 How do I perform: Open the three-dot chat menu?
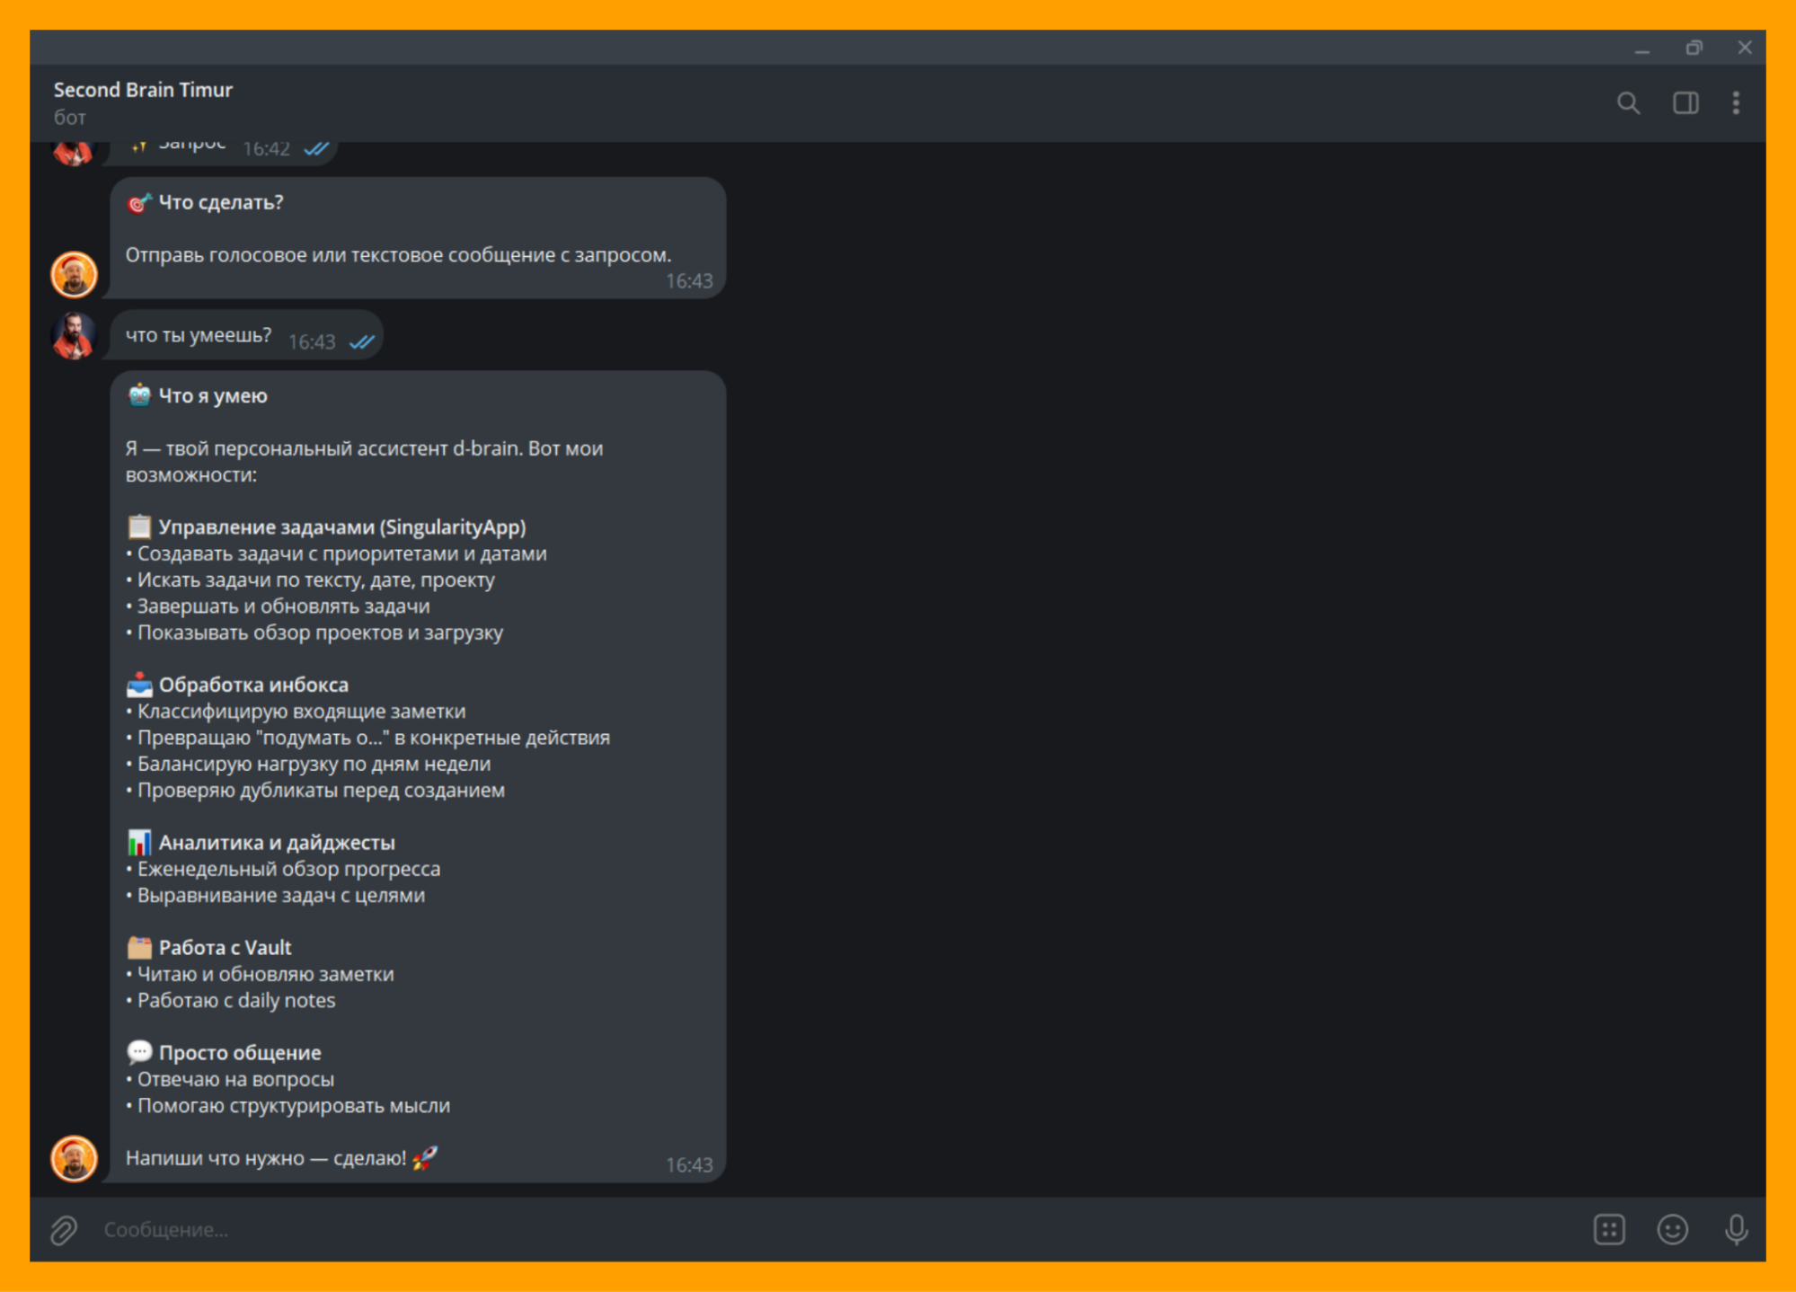(x=1735, y=103)
